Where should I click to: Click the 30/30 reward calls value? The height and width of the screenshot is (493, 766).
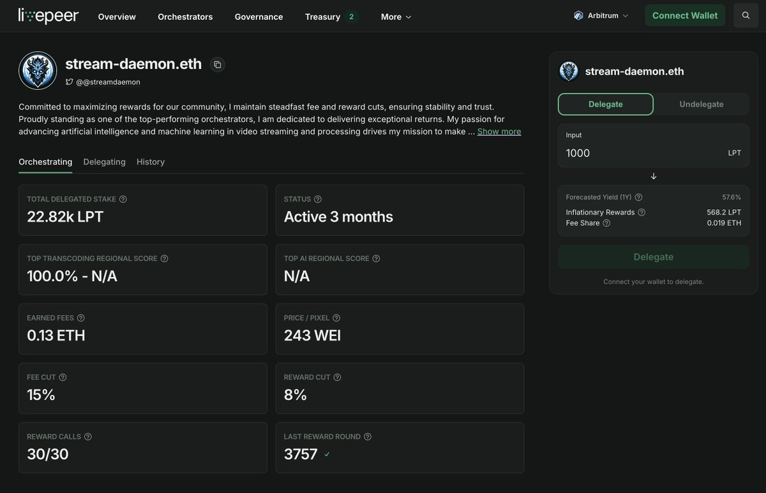[48, 454]
